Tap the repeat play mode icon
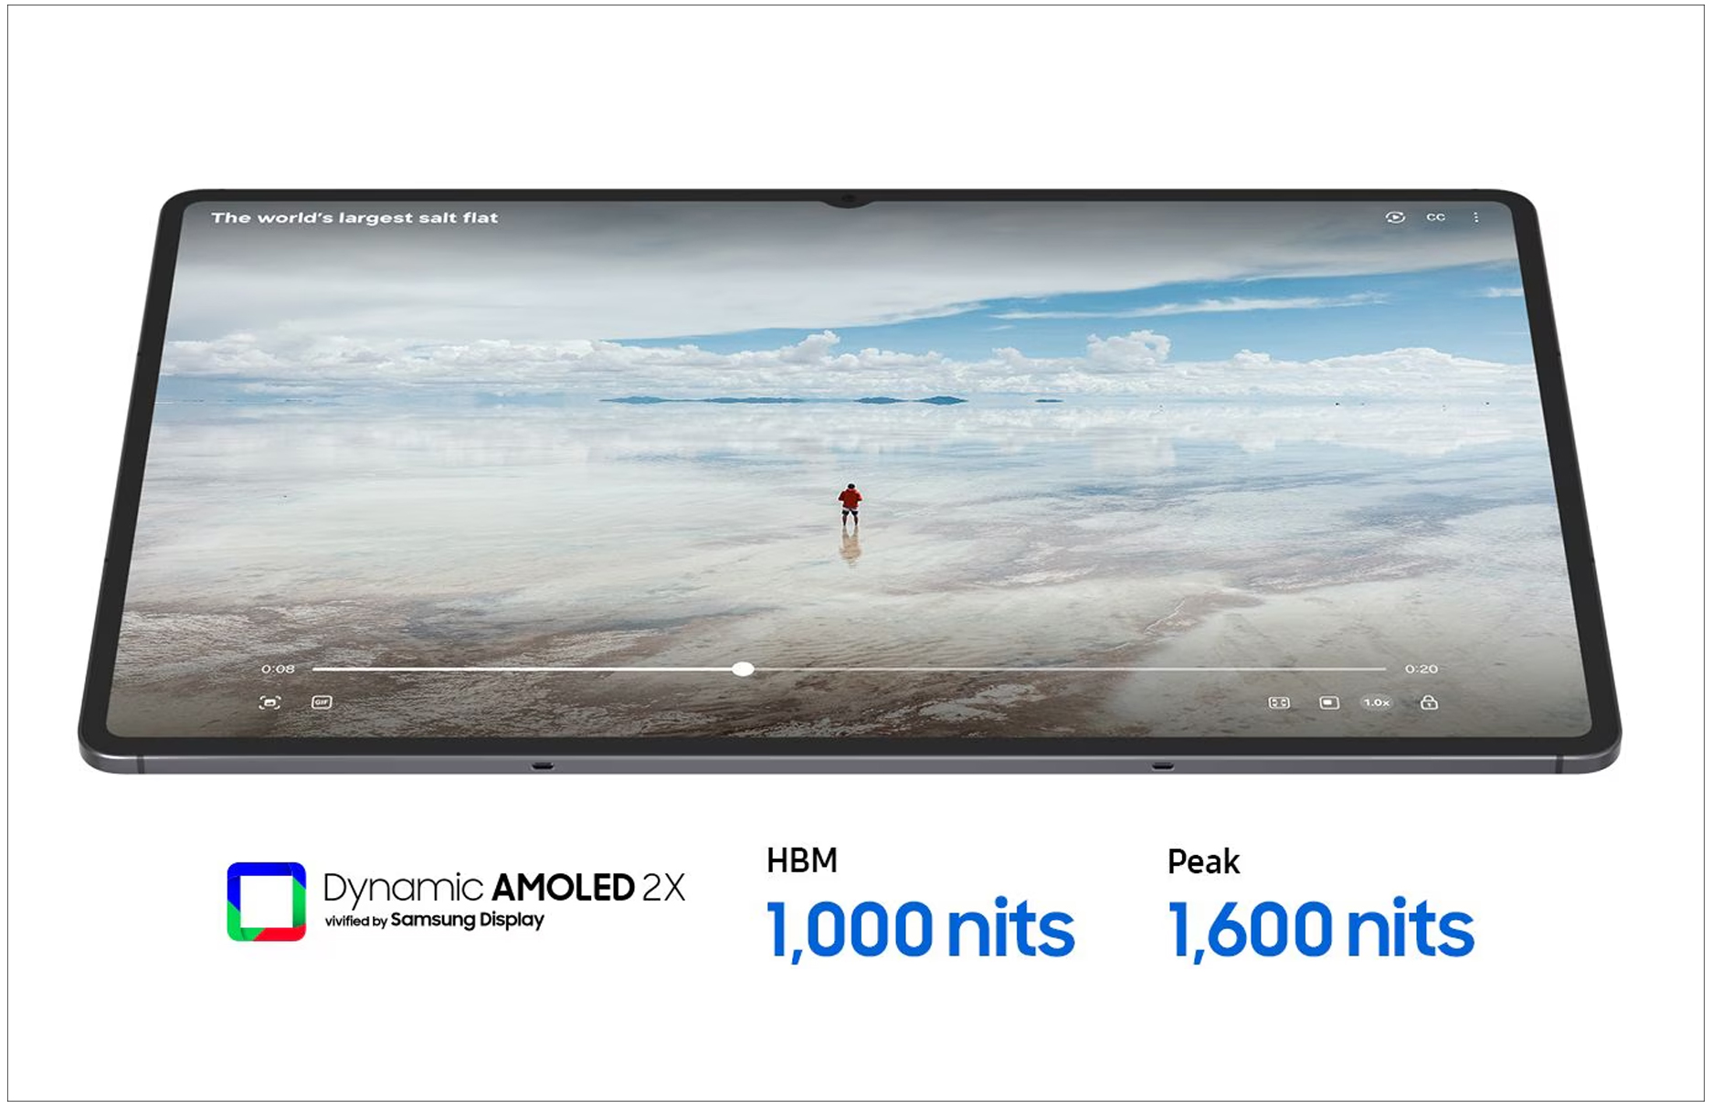The image size is (1712, 1108). (1395, 217)
